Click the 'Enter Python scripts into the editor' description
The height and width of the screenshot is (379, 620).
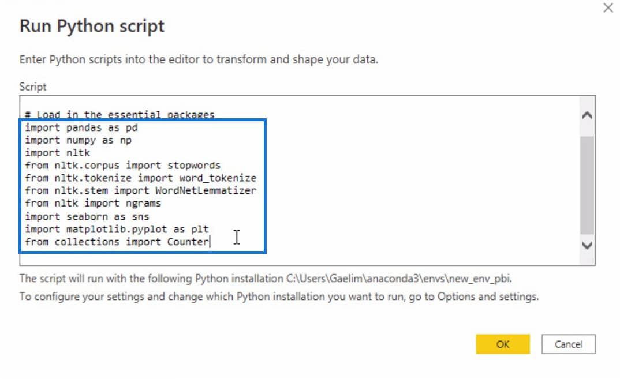pyautogui.click(x=199, y=59)
